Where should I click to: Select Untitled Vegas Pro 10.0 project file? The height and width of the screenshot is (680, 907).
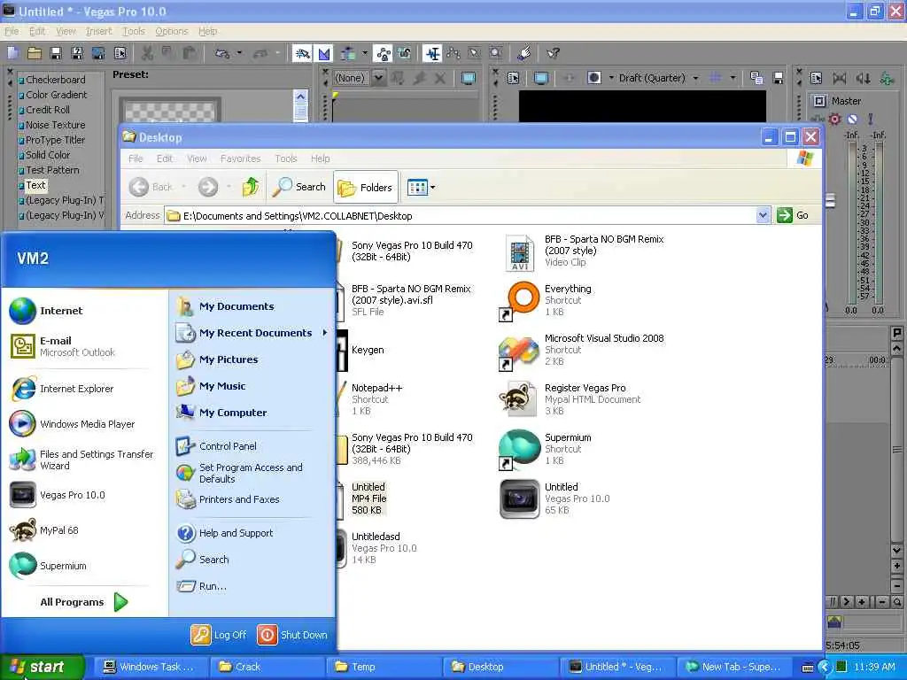click(554, 498)
